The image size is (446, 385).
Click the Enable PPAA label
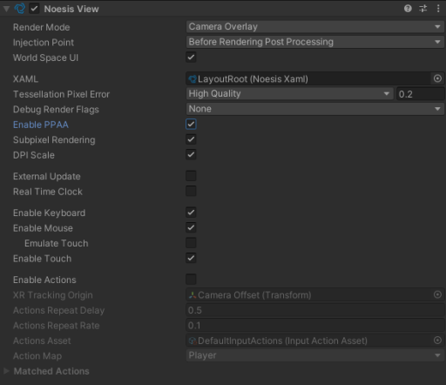tap(41, 125)
